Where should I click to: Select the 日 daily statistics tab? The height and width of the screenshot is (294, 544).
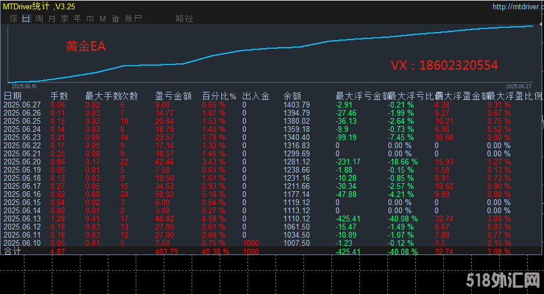click(x=26, y=19)
